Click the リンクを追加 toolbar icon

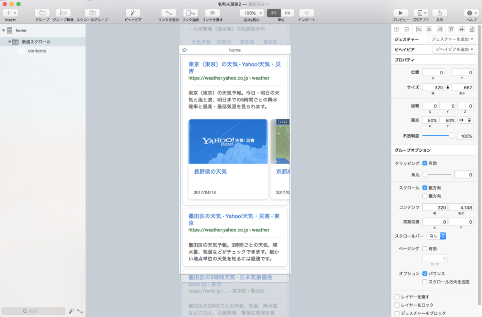[x=169, y=13]
